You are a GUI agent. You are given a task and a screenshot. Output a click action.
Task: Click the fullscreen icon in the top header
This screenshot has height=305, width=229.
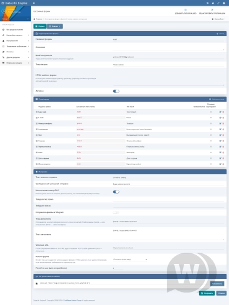[x=218, y=3]
